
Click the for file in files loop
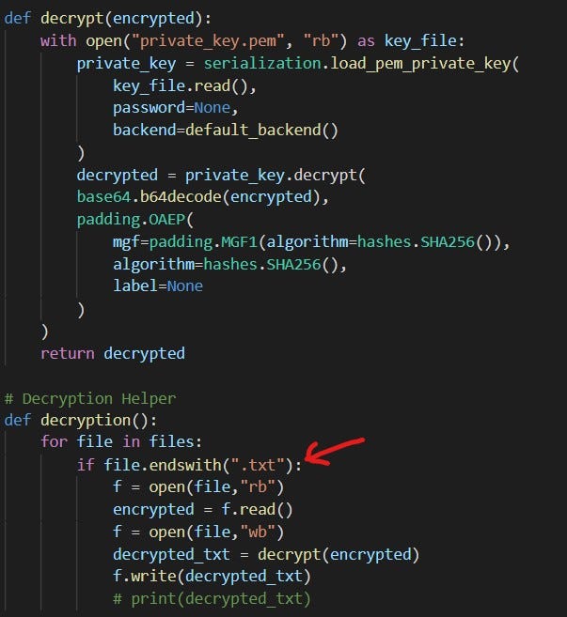pos(121,442)
